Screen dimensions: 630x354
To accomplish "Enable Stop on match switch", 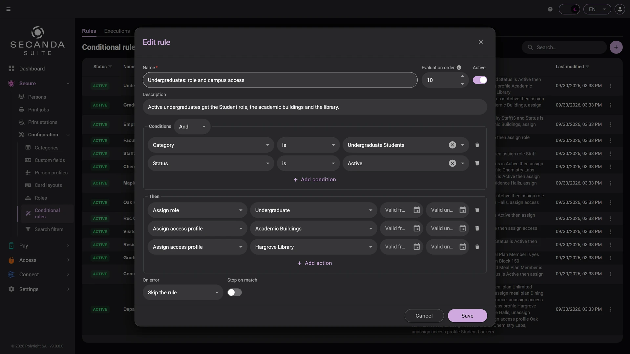I will [235, 292].
